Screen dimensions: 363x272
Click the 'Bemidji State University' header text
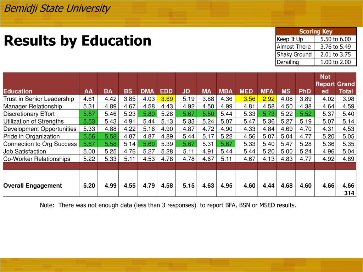coord(57,9)
